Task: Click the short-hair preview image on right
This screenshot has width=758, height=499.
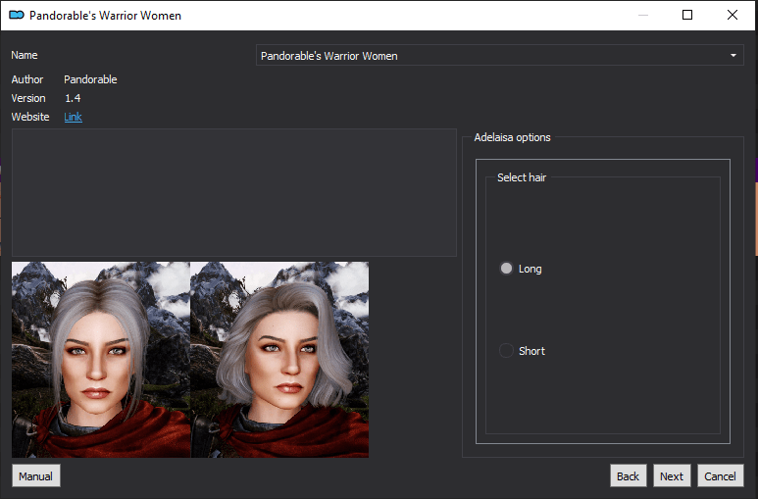Action: tap(279, 359)
